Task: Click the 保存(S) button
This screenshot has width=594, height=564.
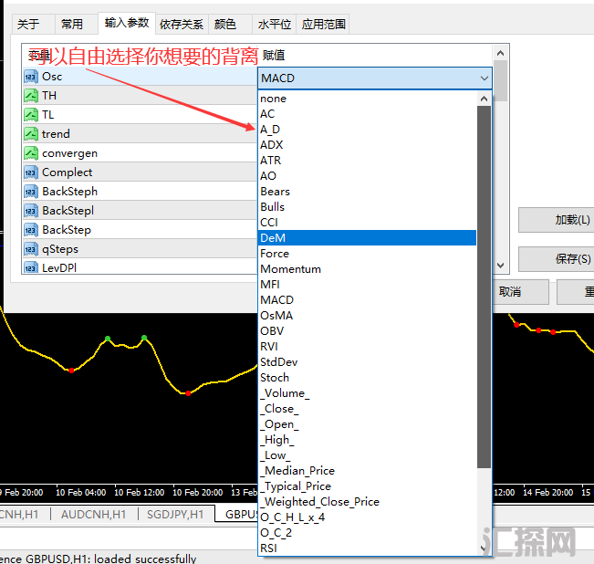Action: [556, 259]
